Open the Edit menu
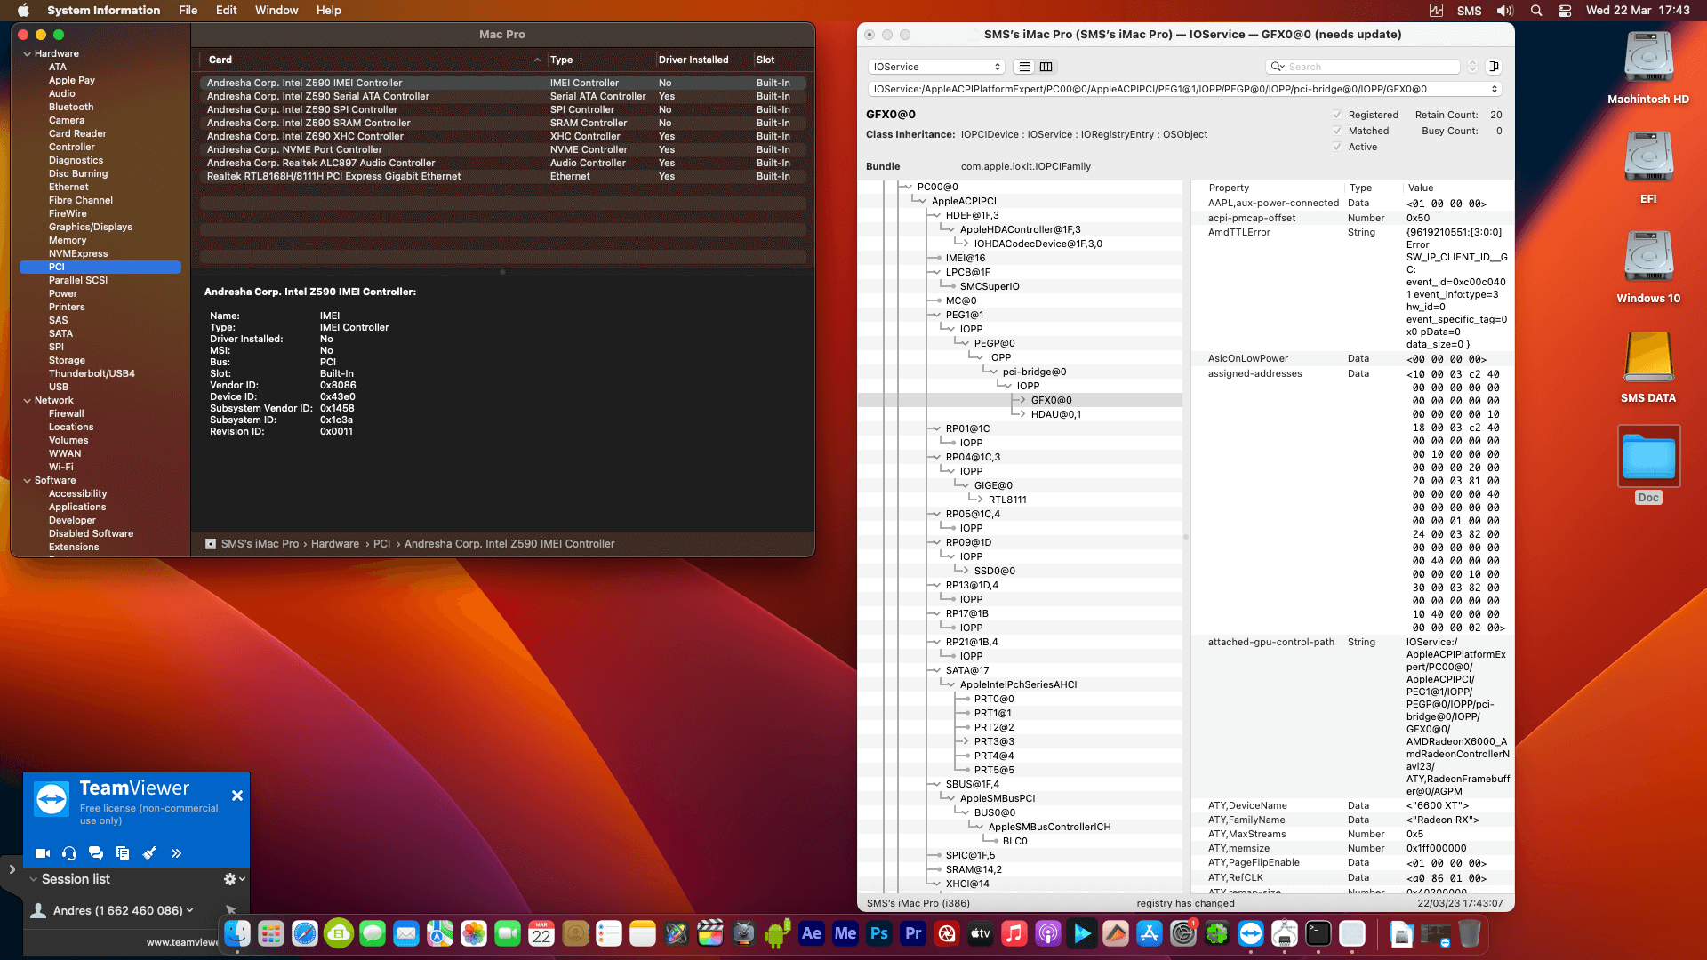The image size is (1707, 960). pos(226,10)
